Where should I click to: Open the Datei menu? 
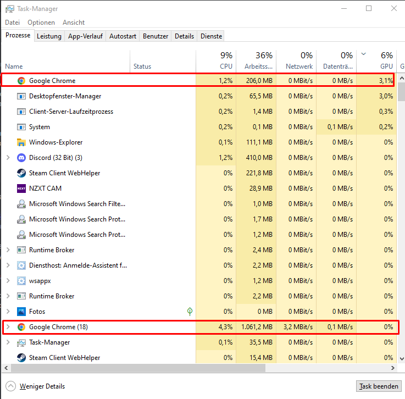click(x=13, y=23)
